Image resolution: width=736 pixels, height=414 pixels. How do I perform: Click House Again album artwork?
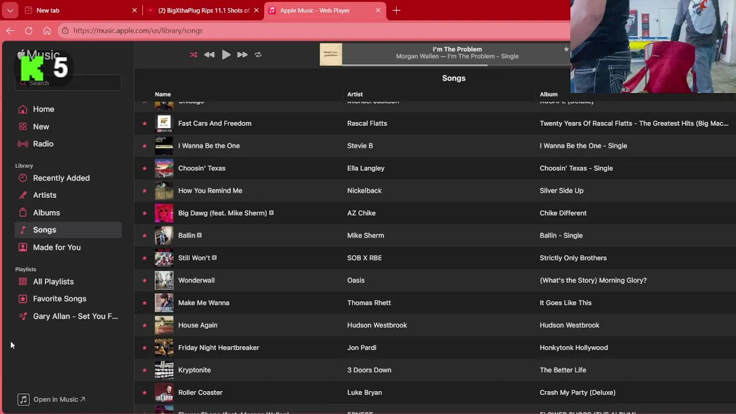point(164,325)
